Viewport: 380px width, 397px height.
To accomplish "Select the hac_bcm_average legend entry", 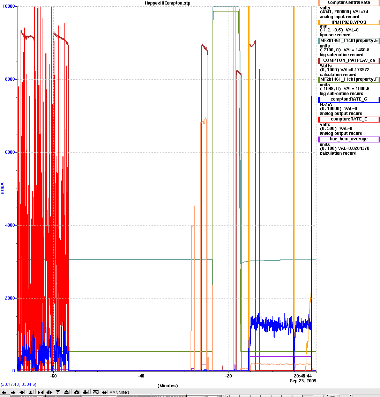I will pos(349,139).
